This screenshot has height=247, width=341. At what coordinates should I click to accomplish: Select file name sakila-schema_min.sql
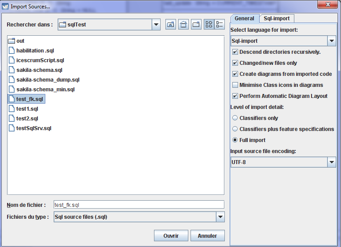(x=45, y=90)
